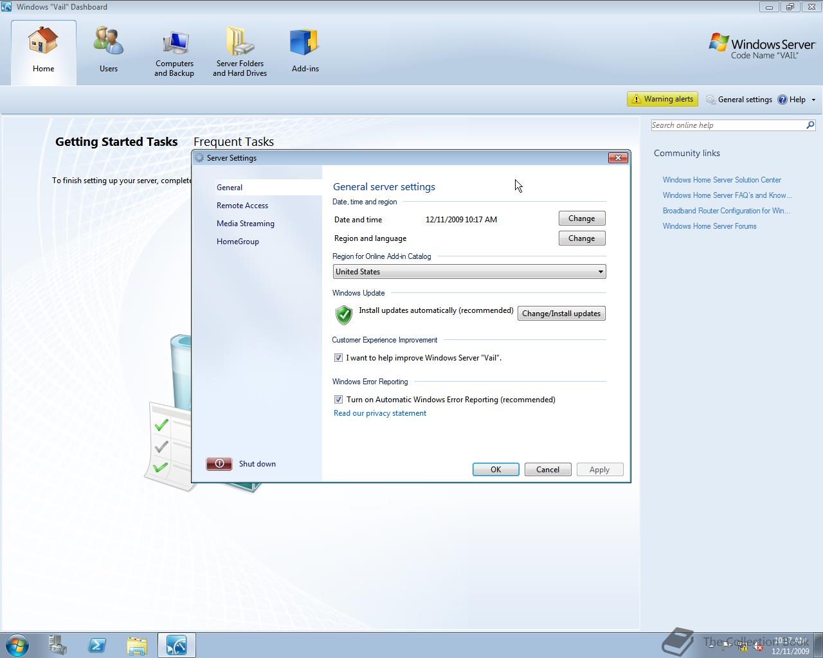Click 'Install updates automatically (recommended)' text

tap(436, 310)
